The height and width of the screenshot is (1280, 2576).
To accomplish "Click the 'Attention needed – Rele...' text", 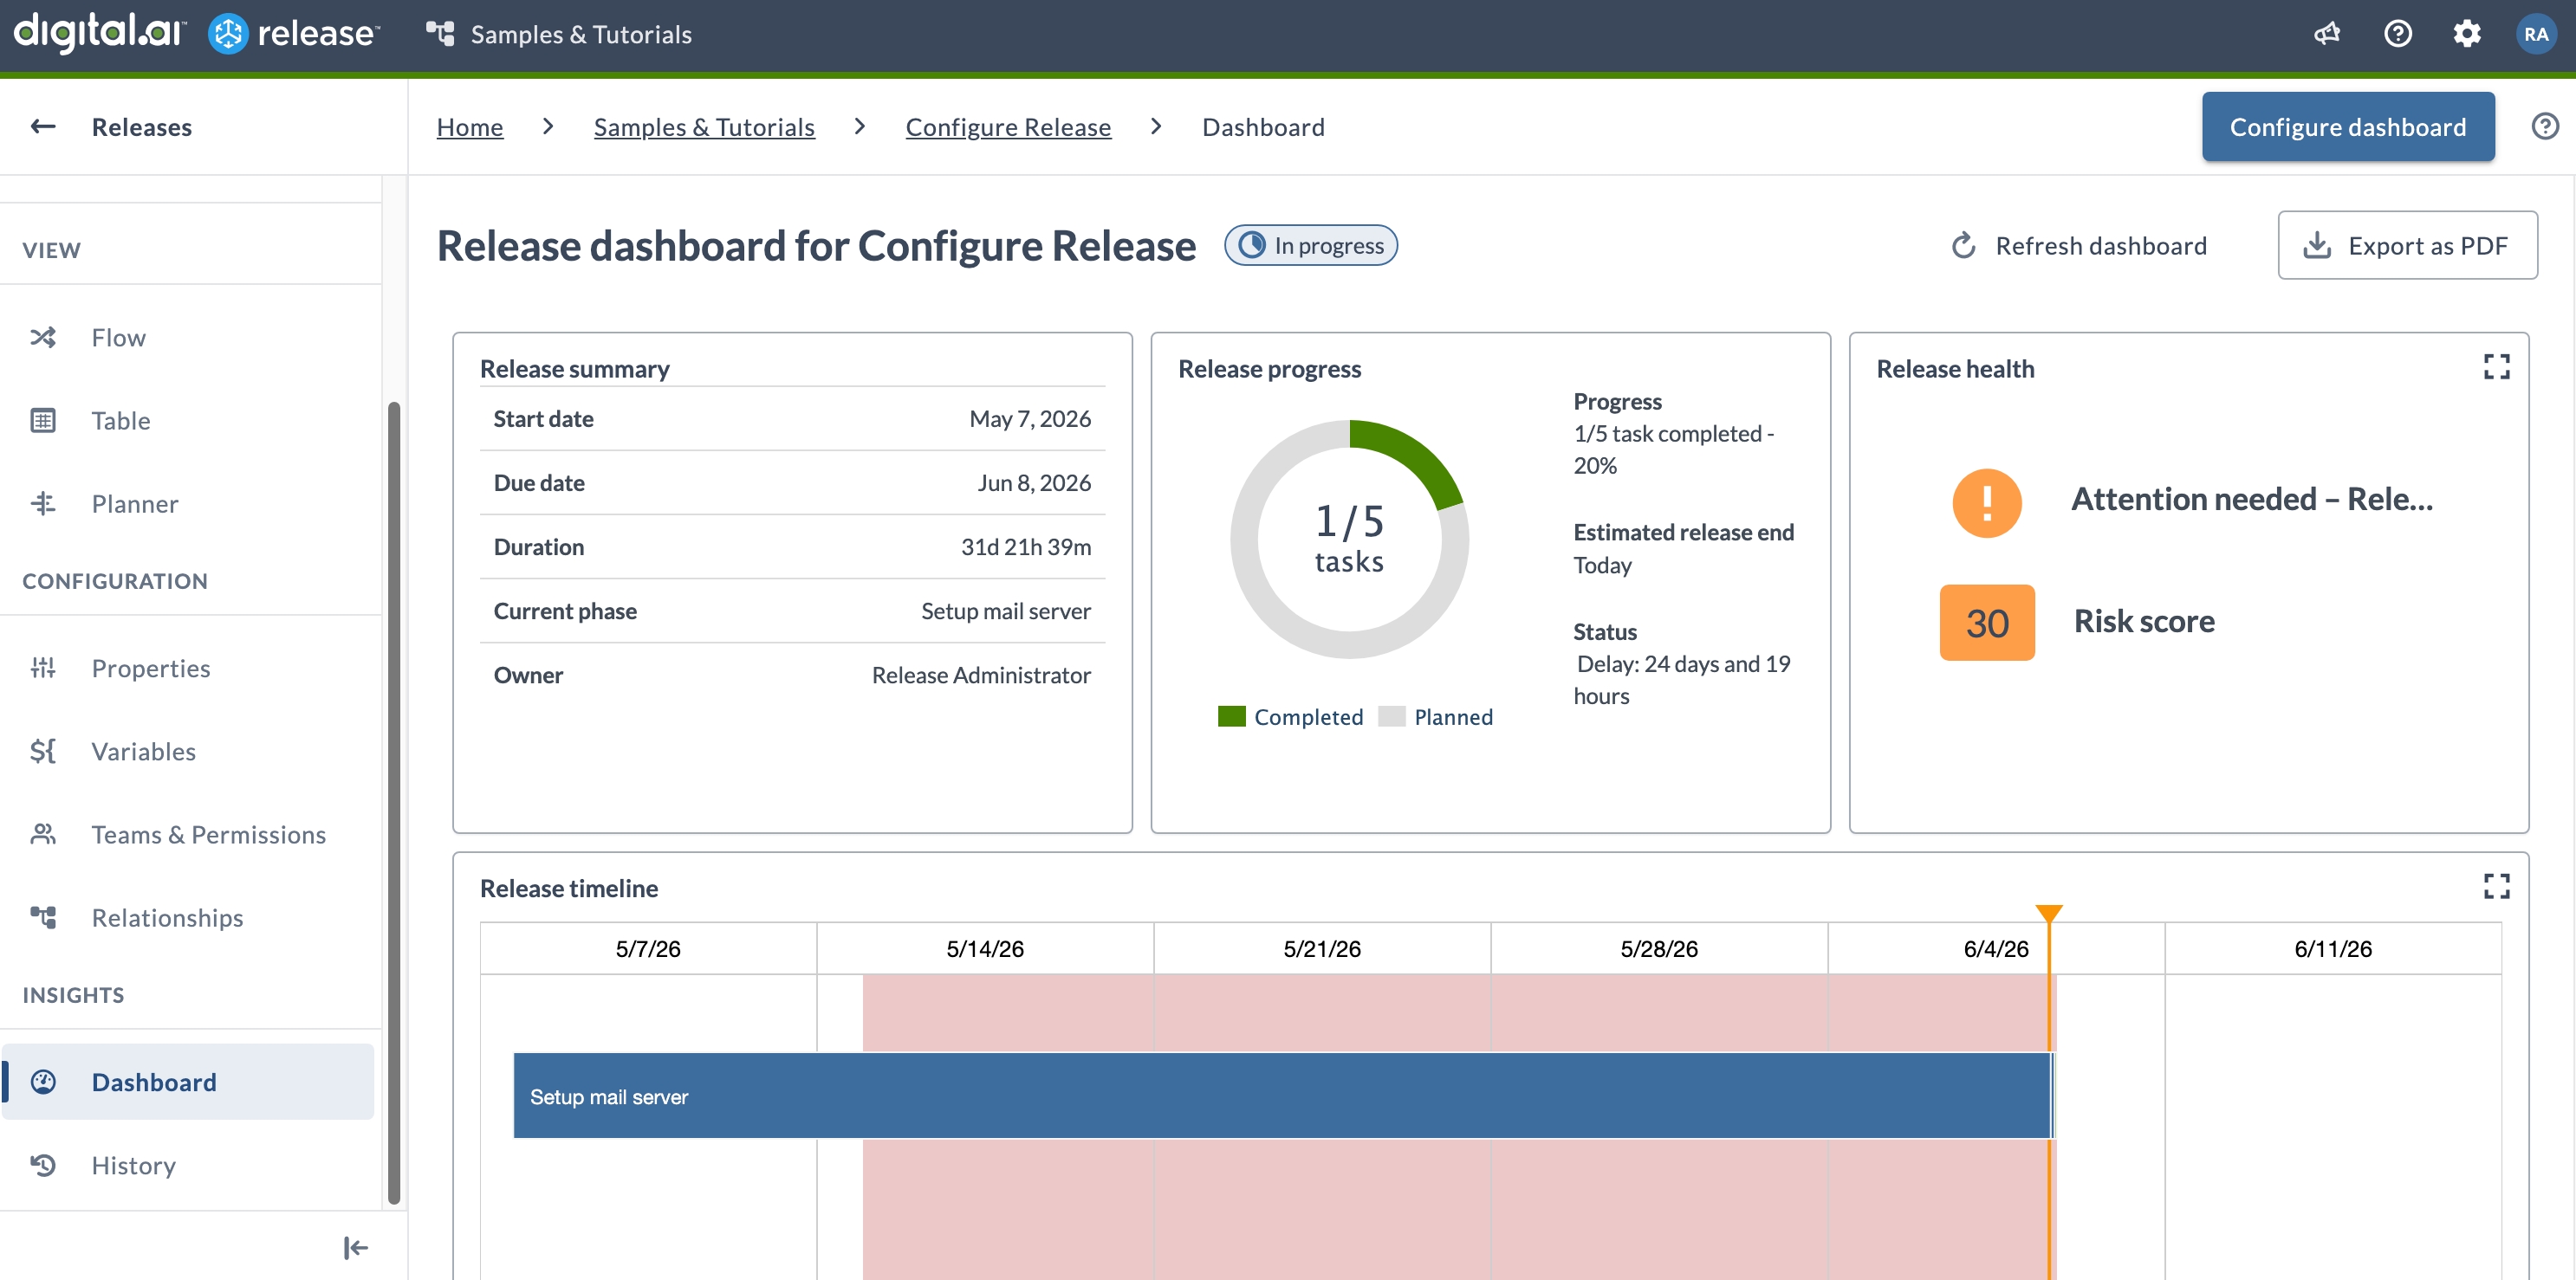I will [x=2252, y=499].
